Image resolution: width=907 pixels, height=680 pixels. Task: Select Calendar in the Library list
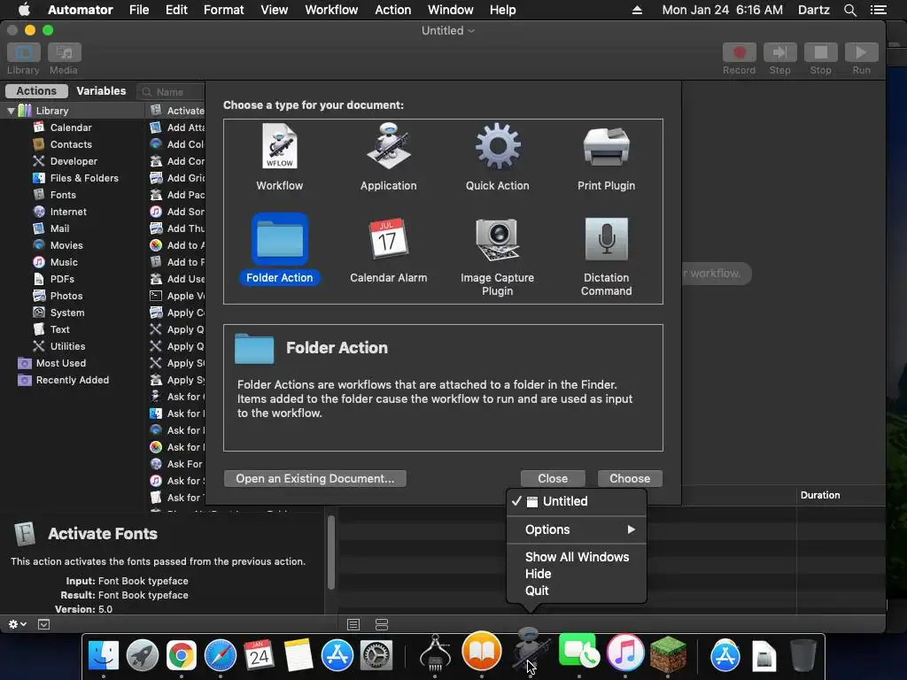pyautogui.click(x=71, y=127)
